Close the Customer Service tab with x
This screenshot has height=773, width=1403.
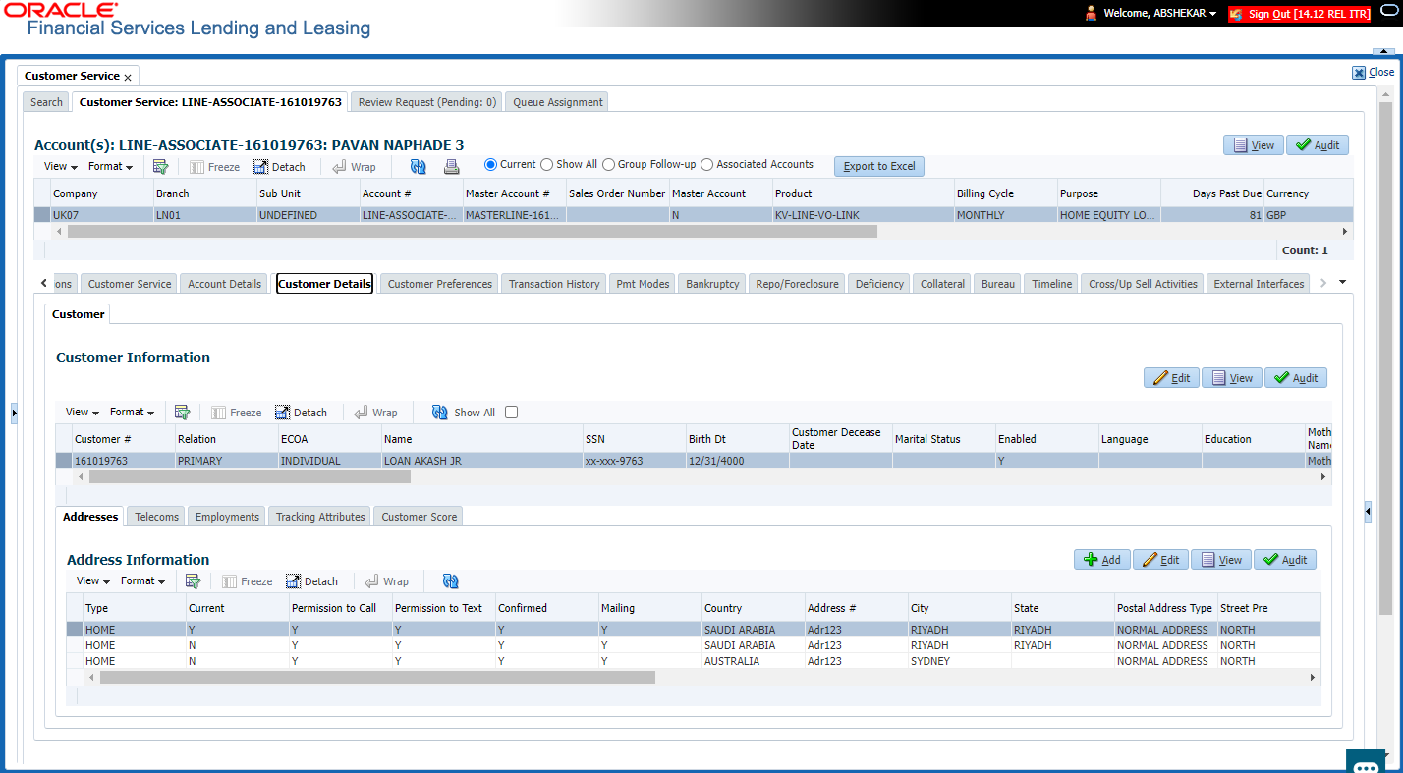tap(128, 77)
